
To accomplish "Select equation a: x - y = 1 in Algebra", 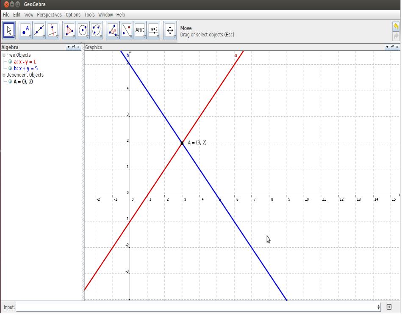I will point(25,62).
